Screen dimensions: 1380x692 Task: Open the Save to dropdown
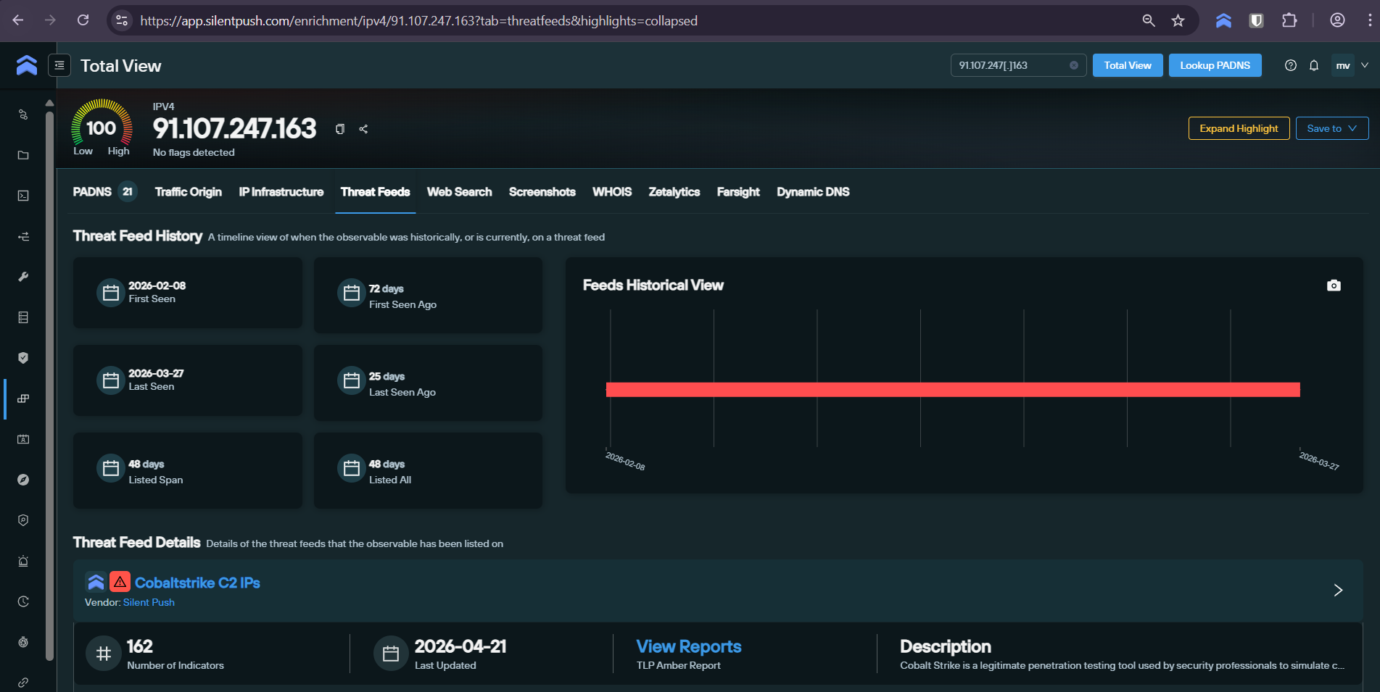[x=1331, y=128]
